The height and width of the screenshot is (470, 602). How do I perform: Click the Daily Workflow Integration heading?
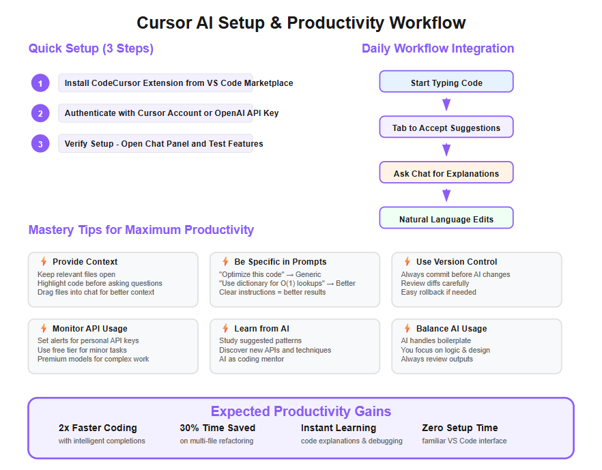[x=438, y=48]
